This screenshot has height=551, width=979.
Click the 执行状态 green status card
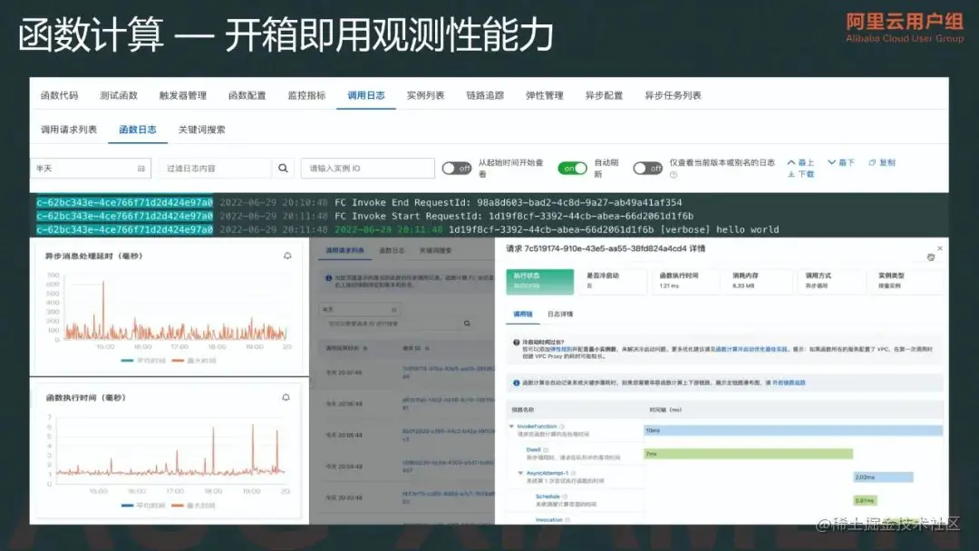coord(539,281)
